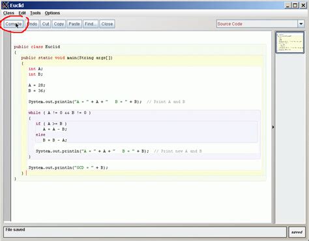Click the 'int A;' declaration
The width and height of the screenshot is (309, 241).
pyautogui.click(x=36, y=69)
